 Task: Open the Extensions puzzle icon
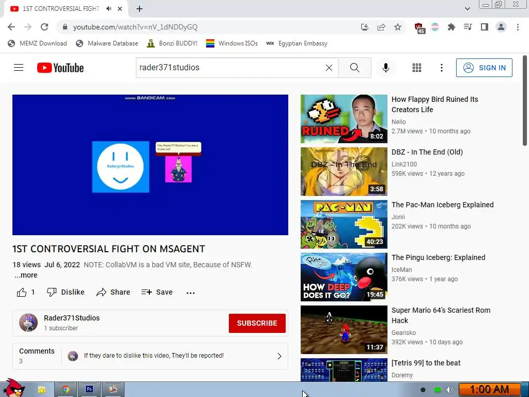tap(451, 27)
